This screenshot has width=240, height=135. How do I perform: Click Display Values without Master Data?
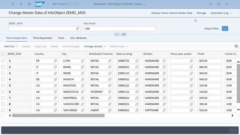click(x=172, y=13)
